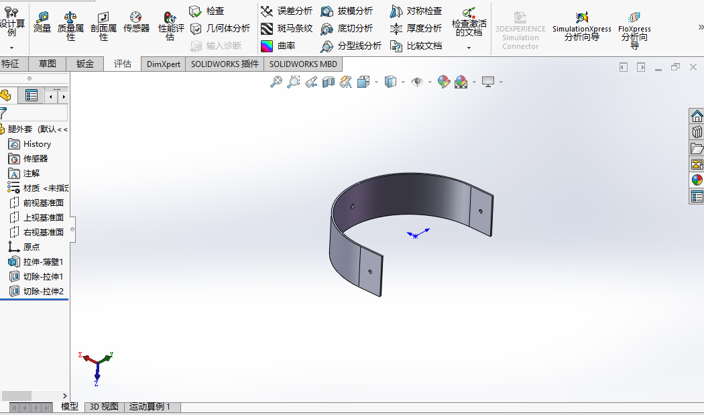Screen dimensions: 704x415
Task: Open PropertyManager tab
Action: [x=32, y=95]
